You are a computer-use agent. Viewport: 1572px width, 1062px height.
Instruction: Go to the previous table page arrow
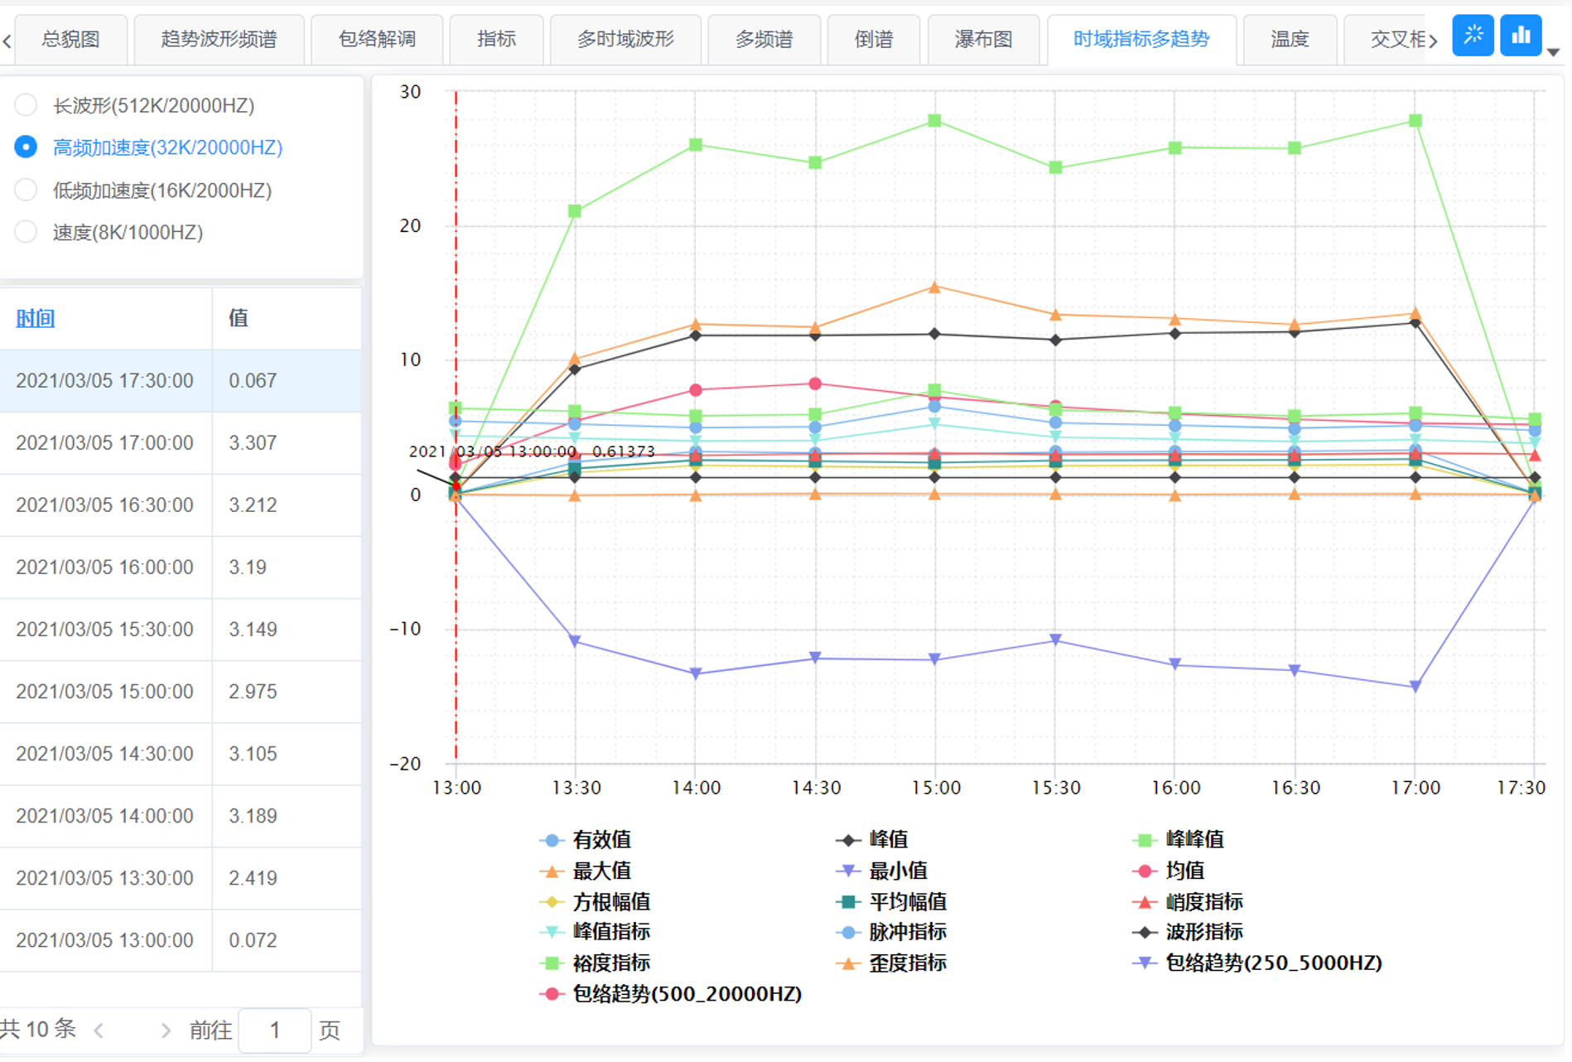click(x=99, y=1031)
